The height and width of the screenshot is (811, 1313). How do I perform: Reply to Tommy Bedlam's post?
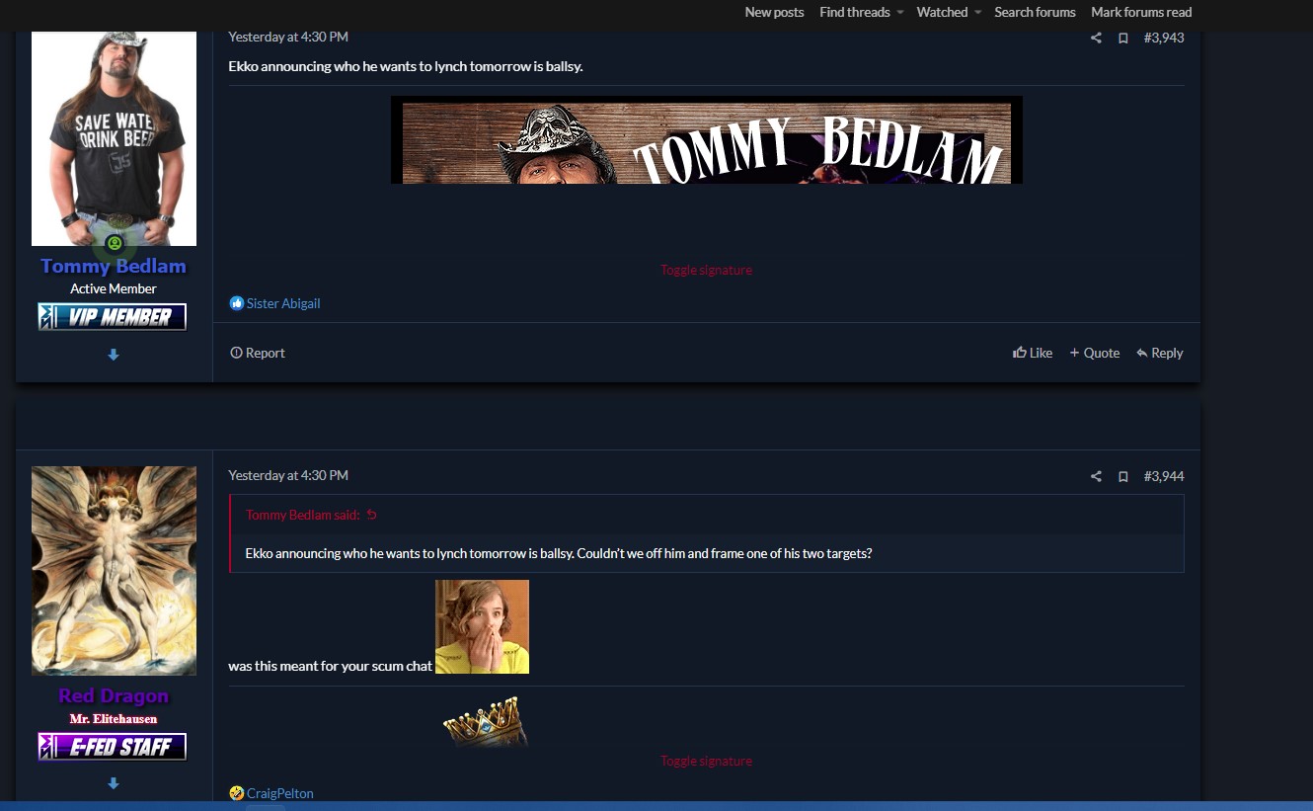1159,353
